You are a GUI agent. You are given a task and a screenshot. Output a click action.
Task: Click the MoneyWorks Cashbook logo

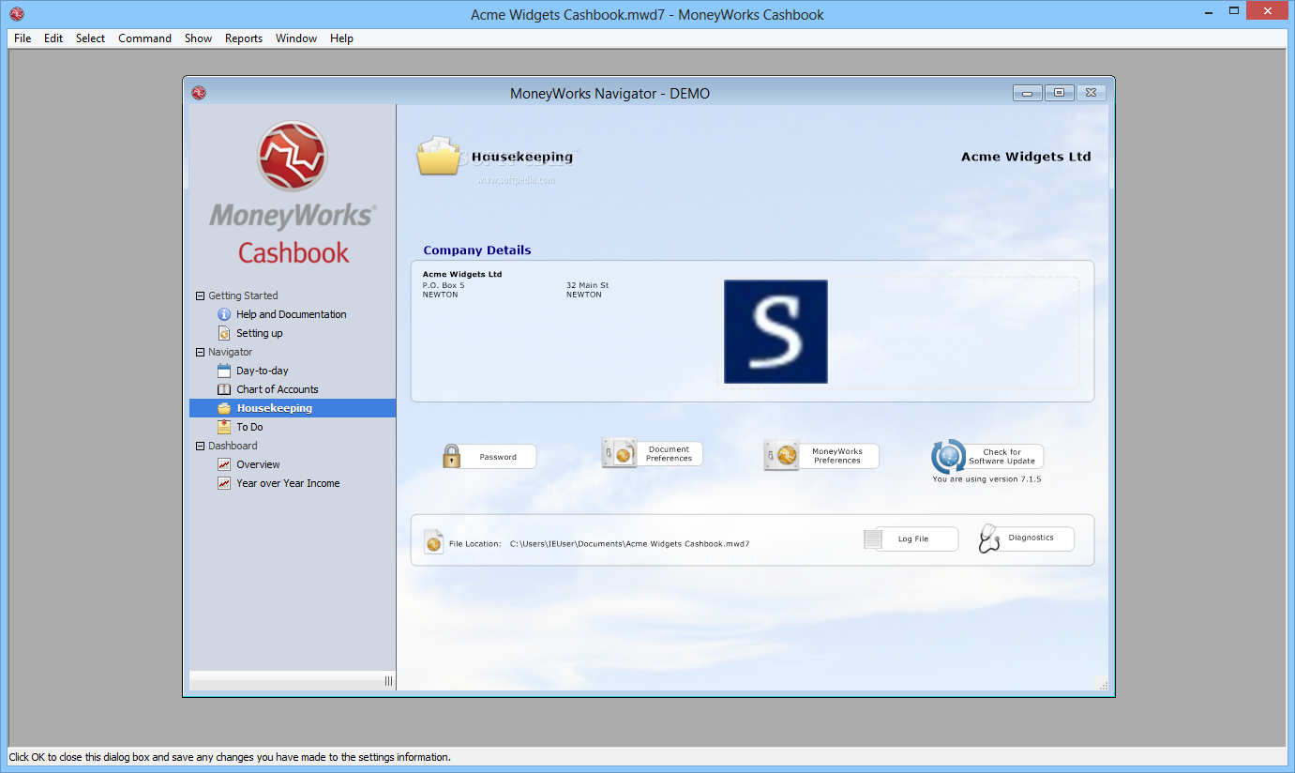[x=293, y=192]
